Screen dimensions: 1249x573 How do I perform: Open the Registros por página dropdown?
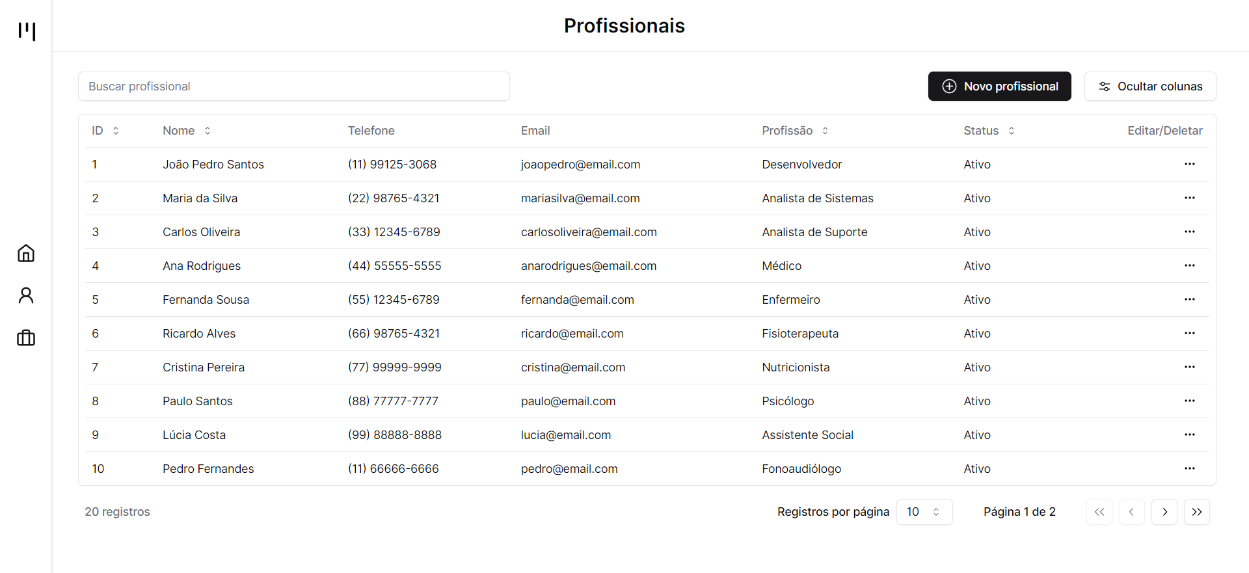point(924,512)
